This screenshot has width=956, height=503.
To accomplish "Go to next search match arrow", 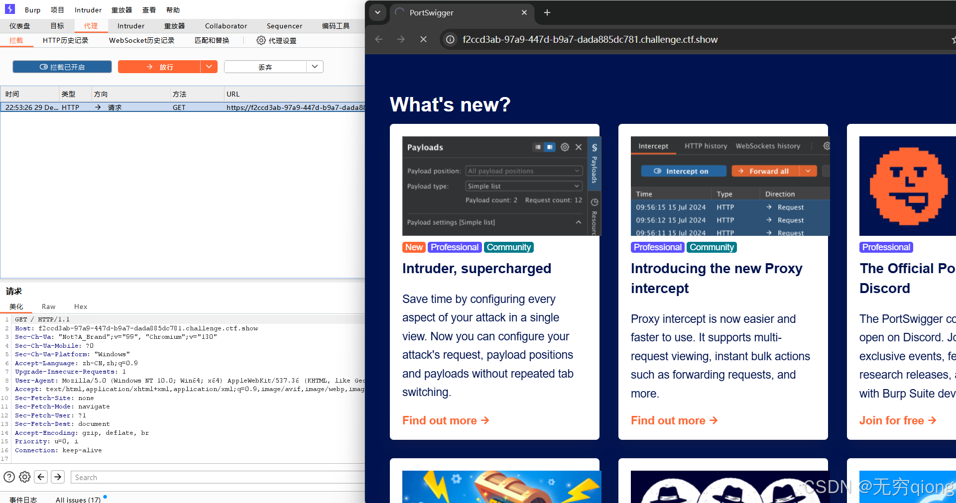I will coord(58,477).
